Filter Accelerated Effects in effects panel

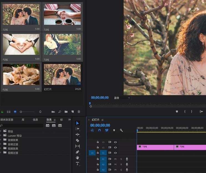pos(48,125)
